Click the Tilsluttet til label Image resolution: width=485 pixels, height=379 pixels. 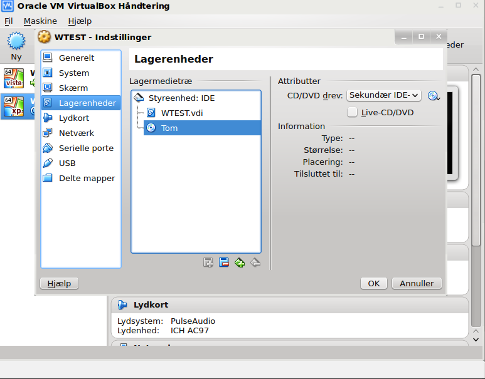pos(318,174)
